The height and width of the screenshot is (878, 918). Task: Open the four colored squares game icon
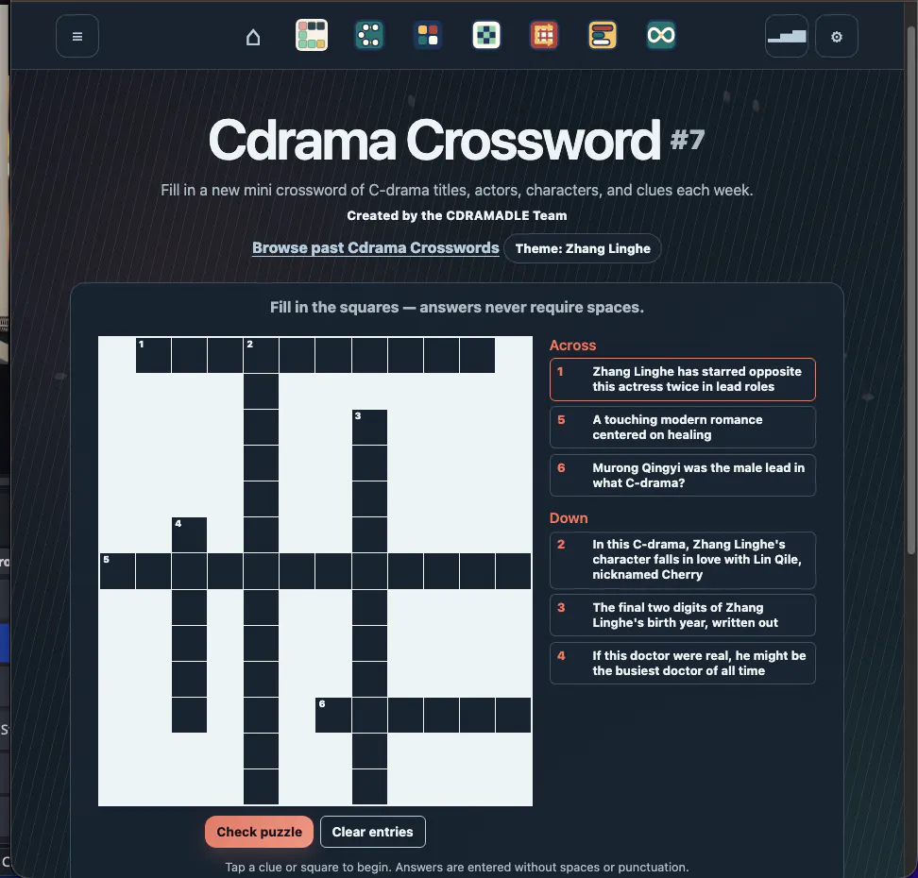[x=428, y=36]
